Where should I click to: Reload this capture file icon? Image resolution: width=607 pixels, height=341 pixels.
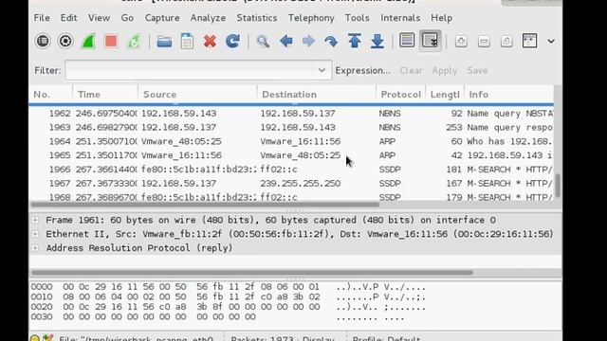click(x=232, y=41)
